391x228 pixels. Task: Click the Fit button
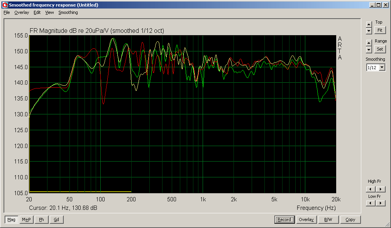tap(380, 30)
